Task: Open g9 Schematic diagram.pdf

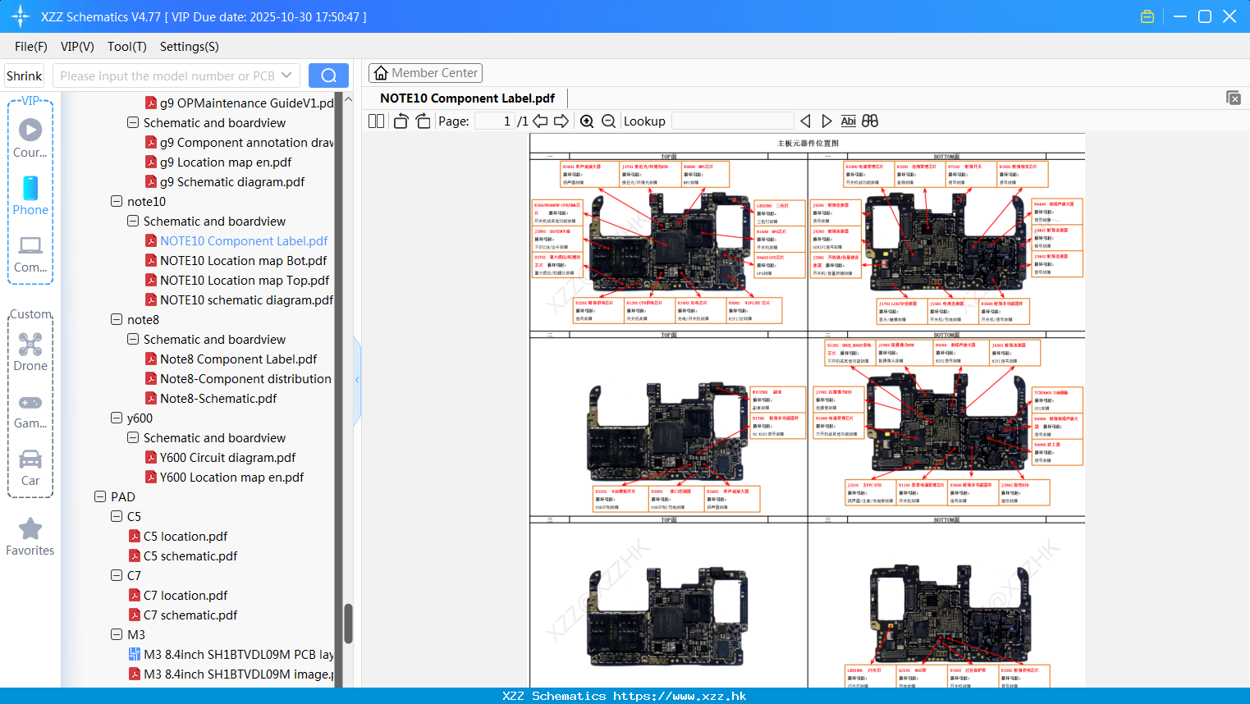Action: pos(232,182)
